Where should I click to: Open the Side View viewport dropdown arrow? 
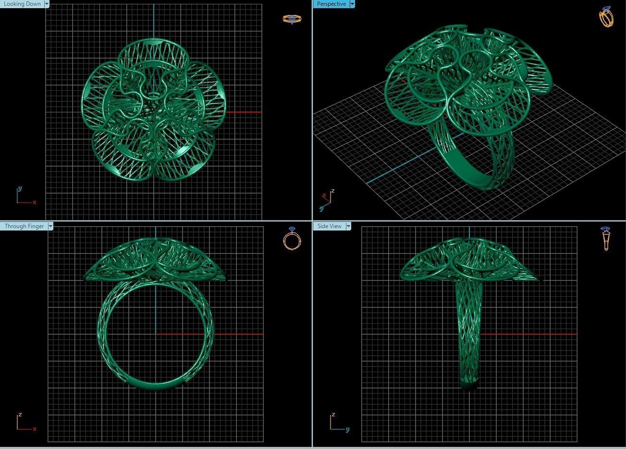(348, 226)
